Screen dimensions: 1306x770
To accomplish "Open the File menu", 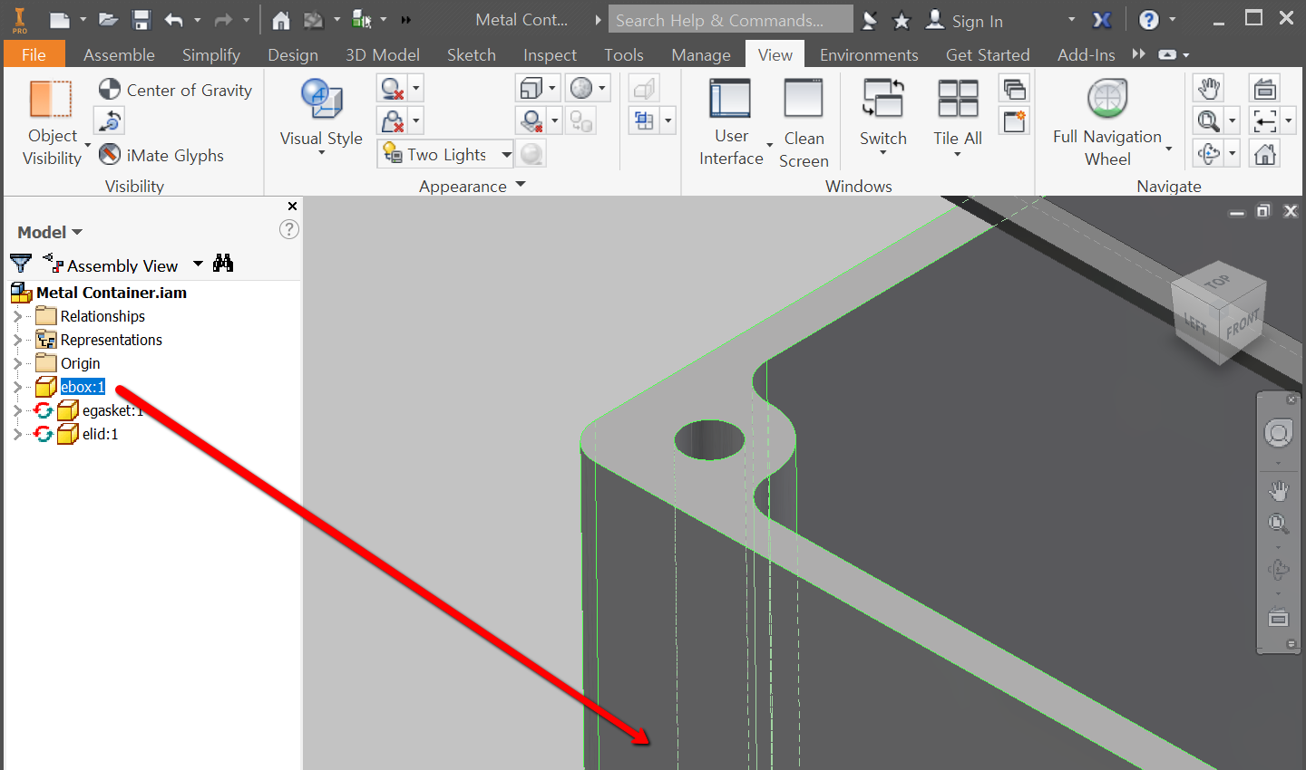I will point(34,54).
